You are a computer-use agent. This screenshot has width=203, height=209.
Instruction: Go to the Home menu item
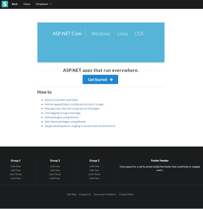coord(27,4)
